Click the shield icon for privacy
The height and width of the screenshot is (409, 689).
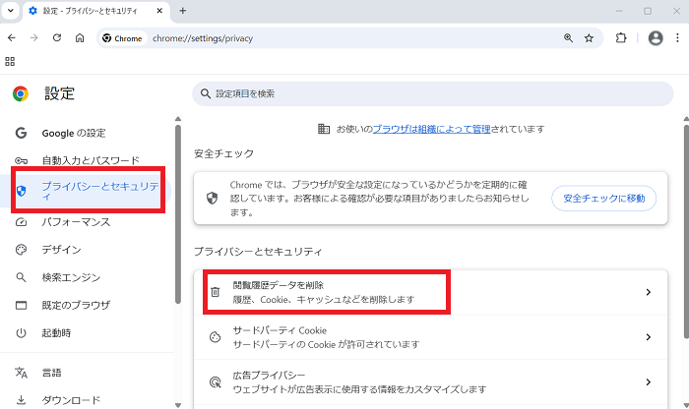pyautogui.click(x=21, y=191)
